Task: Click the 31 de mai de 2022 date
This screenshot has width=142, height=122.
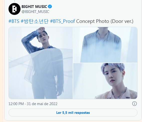Action: (42, 104)
